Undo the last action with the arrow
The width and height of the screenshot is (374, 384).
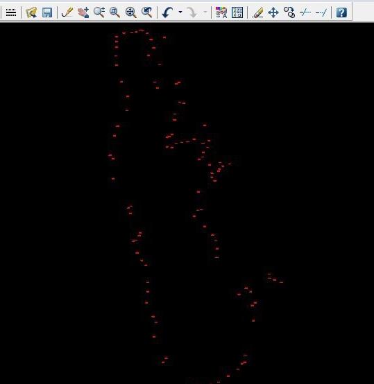(x=168, y=12)
